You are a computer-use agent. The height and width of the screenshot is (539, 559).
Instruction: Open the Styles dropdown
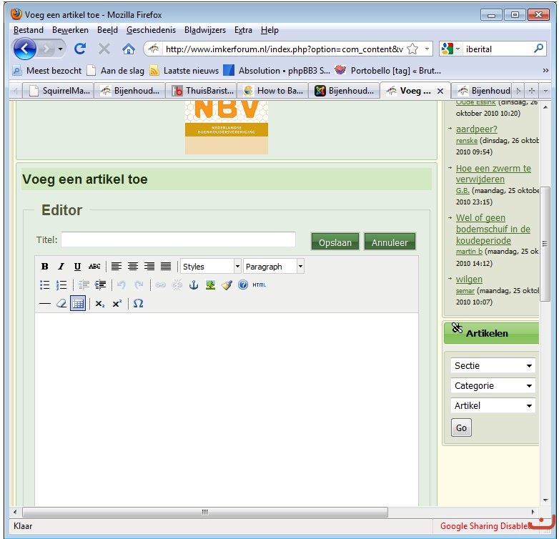[x=211, y=267]
